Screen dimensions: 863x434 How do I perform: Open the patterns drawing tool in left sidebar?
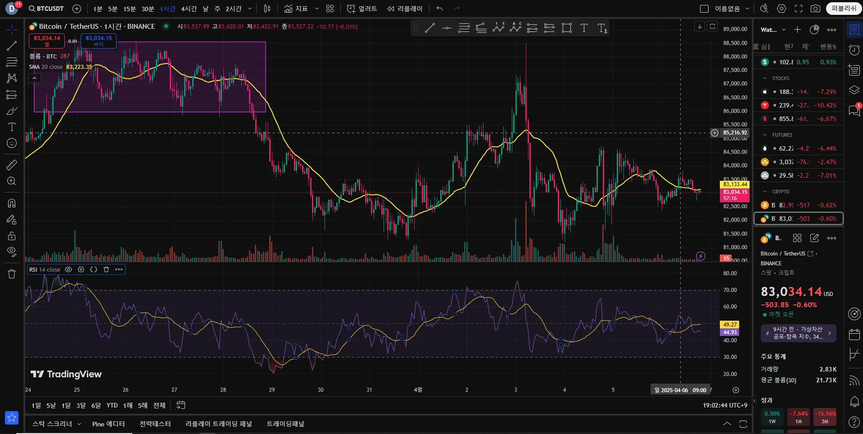(x=12, y=78)
